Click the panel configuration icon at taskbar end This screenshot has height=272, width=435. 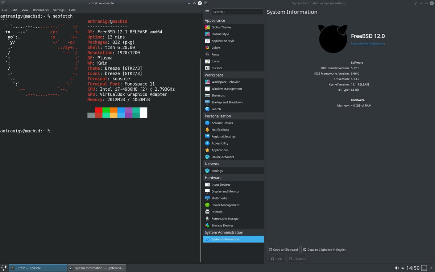pyautogui.click(x=432, y=268)
